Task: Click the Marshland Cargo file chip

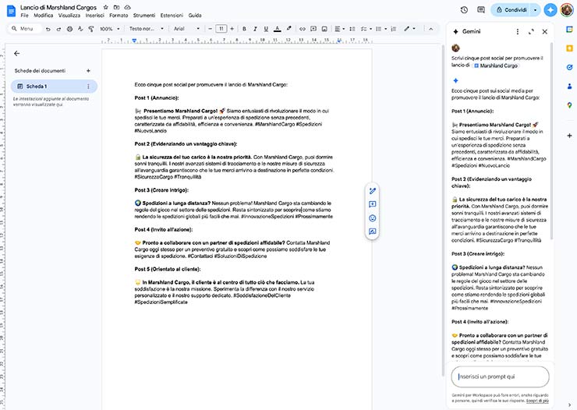Action: tap(495, 65)
